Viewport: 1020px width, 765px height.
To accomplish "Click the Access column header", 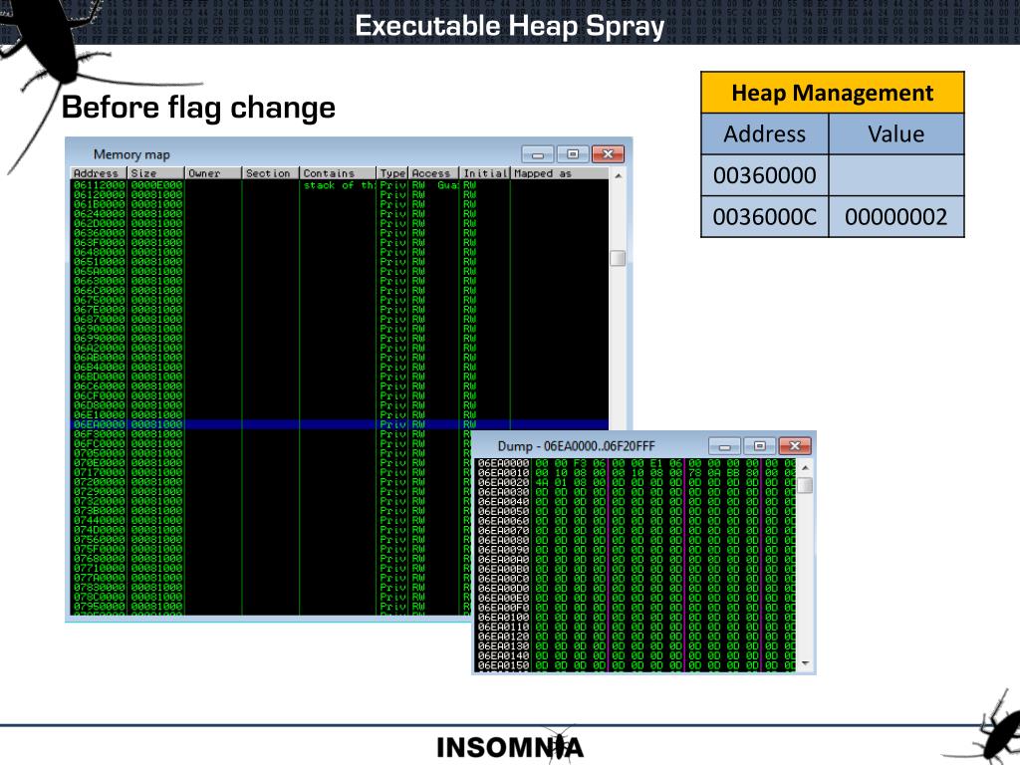I will [x=433, y=173].
